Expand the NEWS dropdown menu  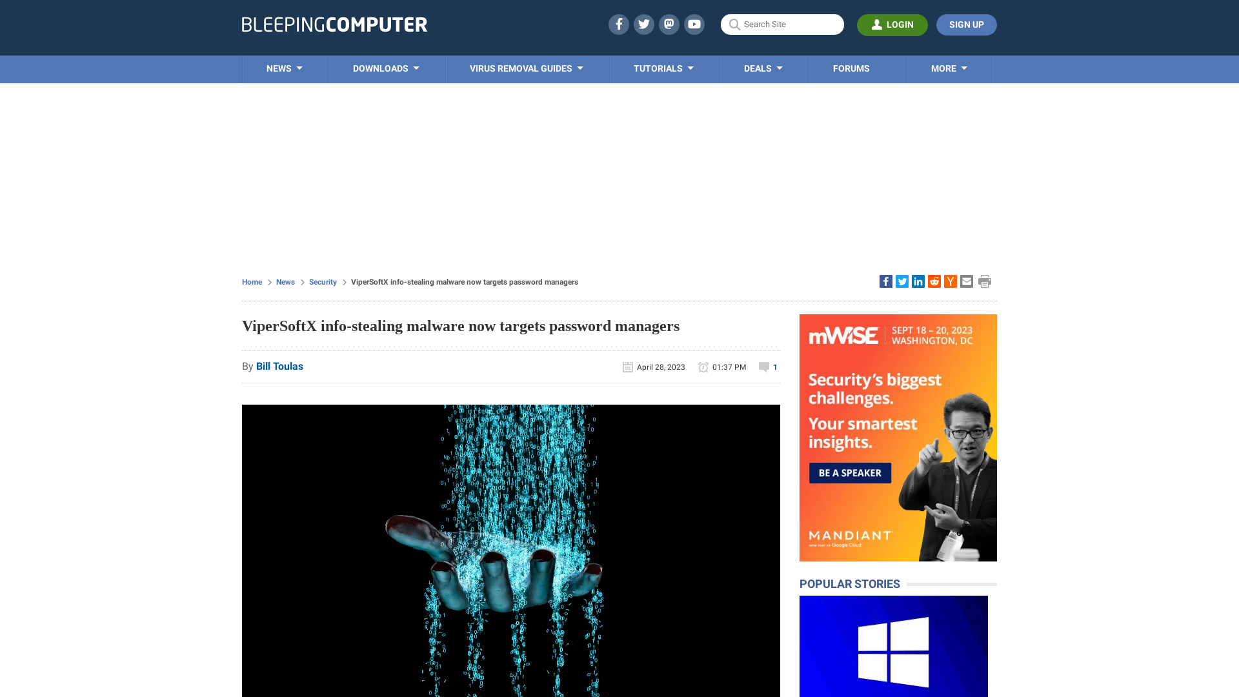[x=285, y=68]
